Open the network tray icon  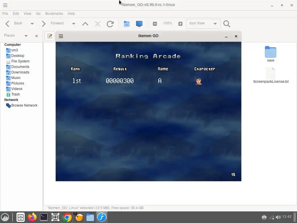click(x=272, y=217)
